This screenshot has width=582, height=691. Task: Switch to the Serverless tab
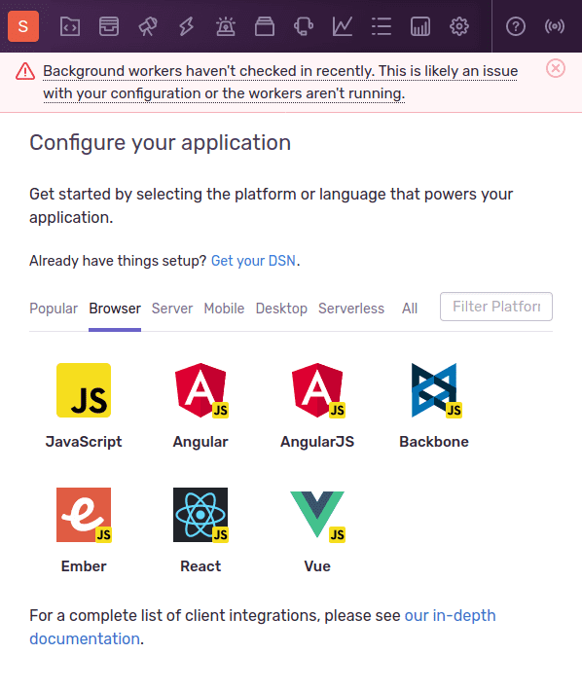coord(351,309)
